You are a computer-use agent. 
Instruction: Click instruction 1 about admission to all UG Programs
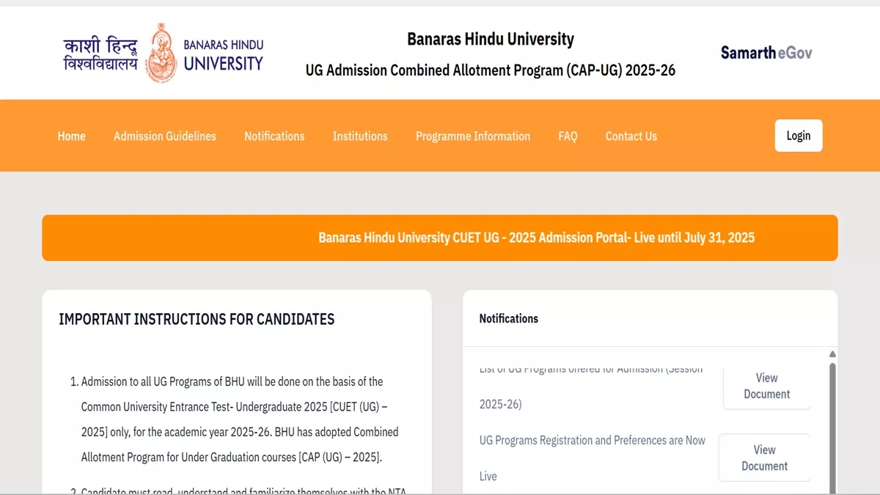(x=241, y=419)
